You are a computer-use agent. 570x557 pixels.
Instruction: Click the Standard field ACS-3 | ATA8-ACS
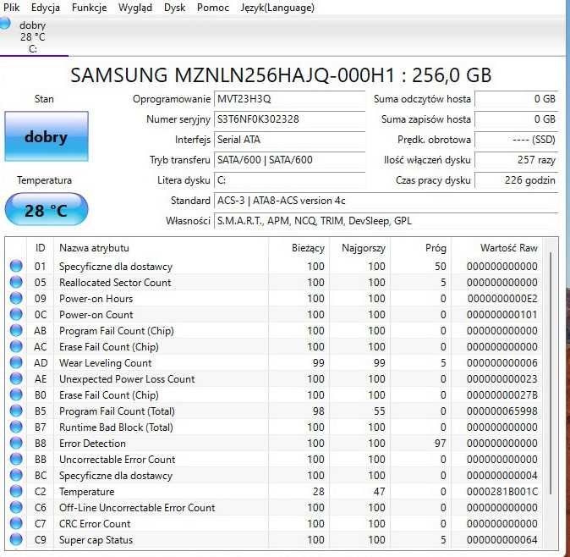point(386,201)
